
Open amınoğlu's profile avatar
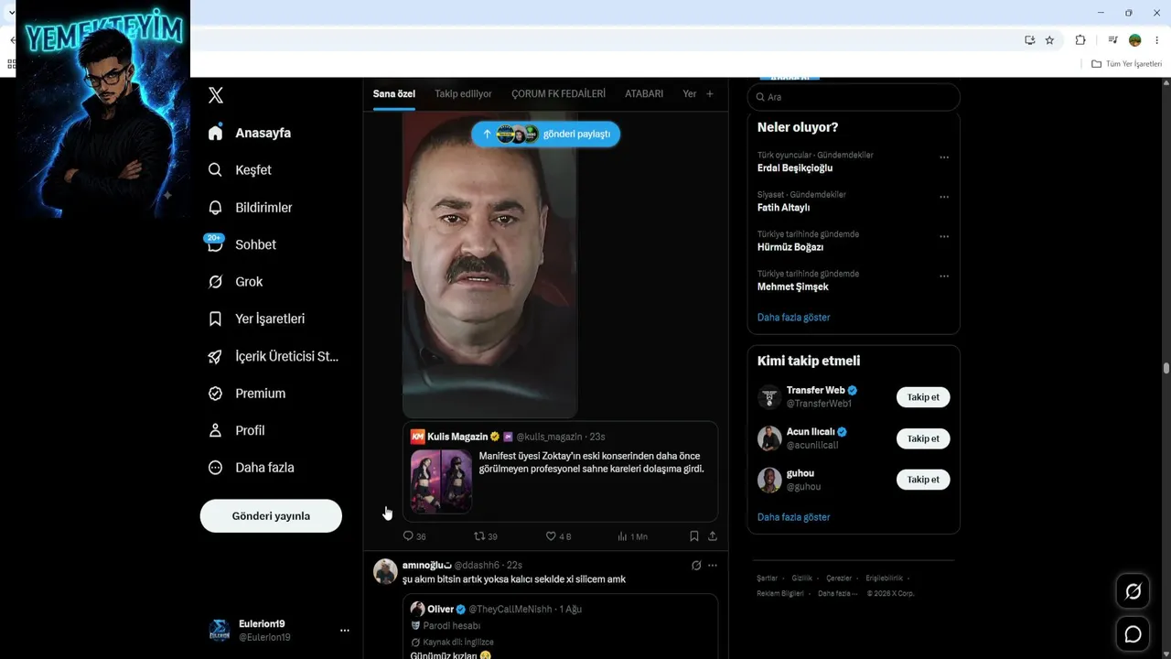(385, 571)
